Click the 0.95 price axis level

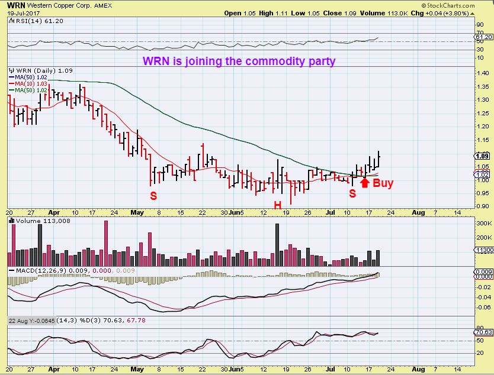click(x=483, y=193)
